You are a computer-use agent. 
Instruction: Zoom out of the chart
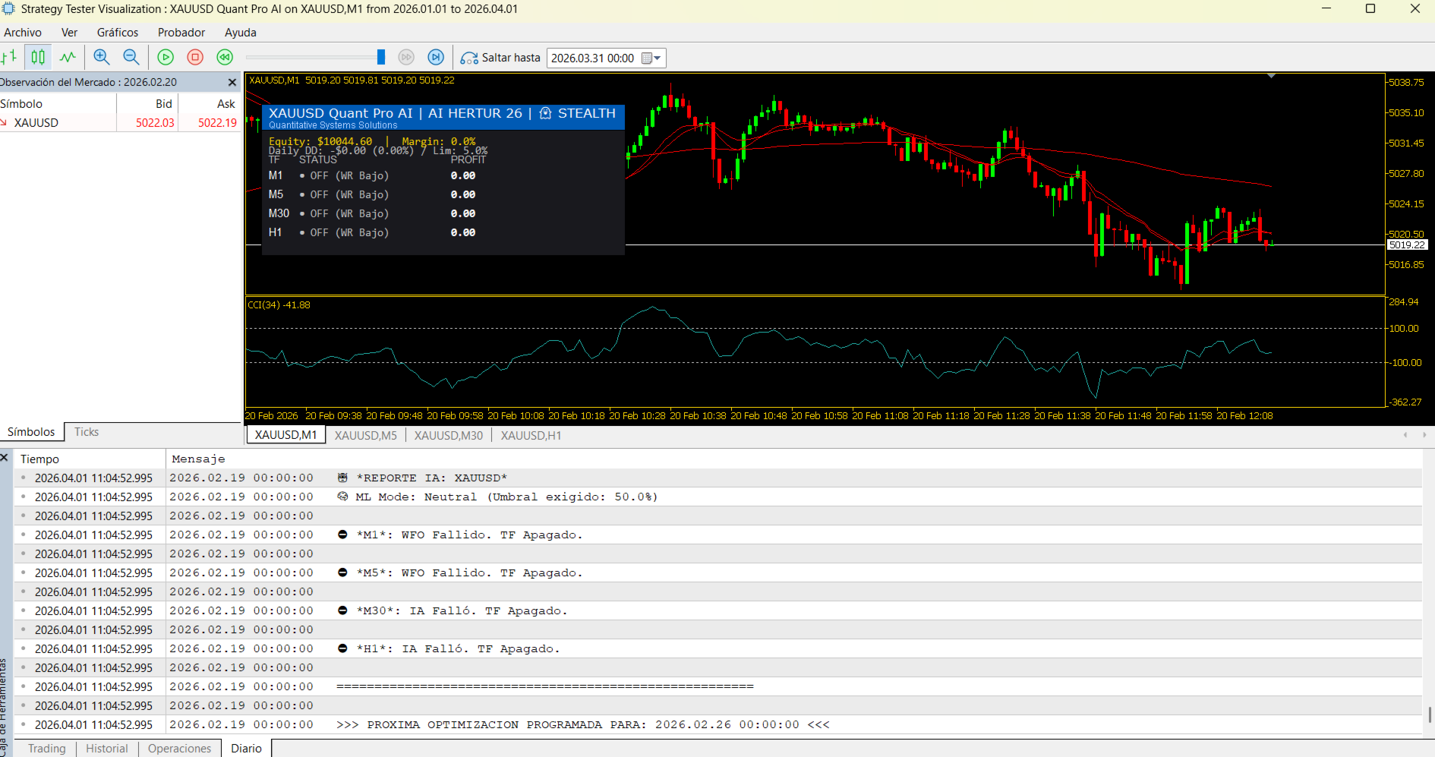pyautogui.click(x=131, y=57)
